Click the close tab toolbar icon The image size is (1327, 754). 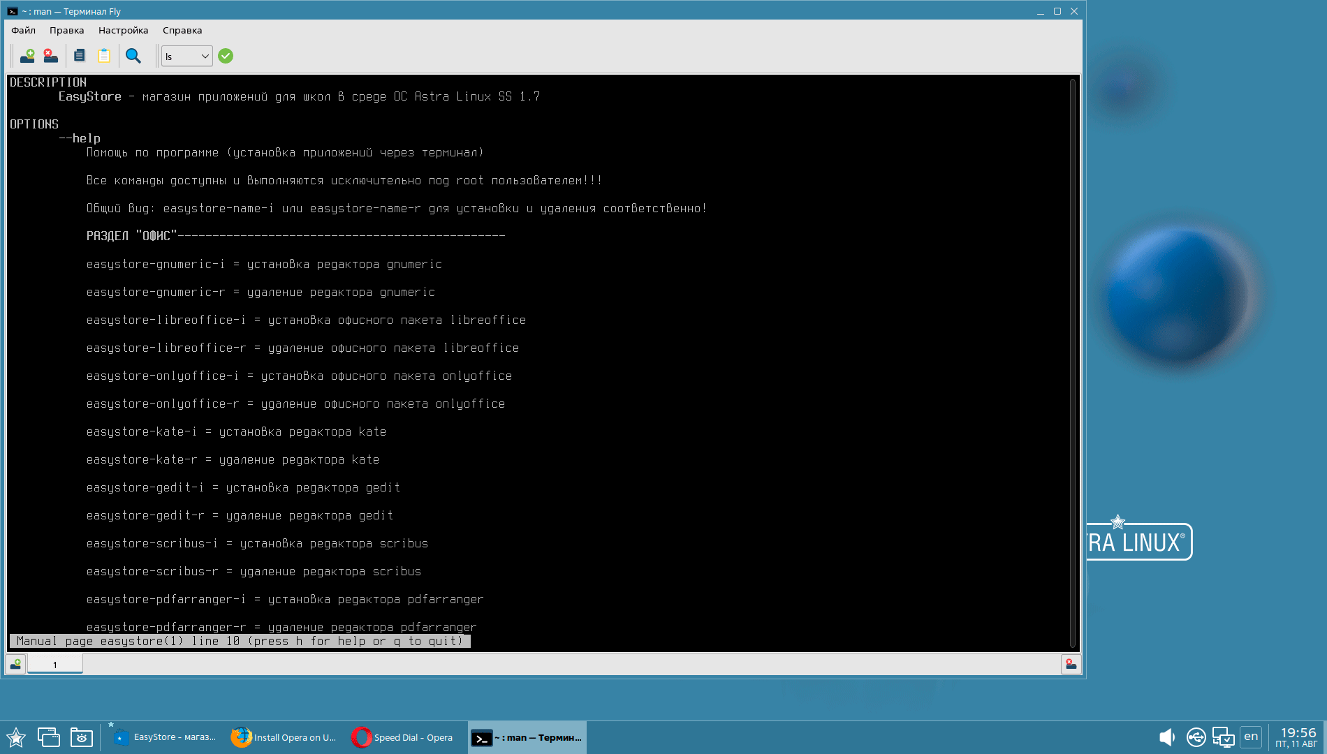tap(50, 56)
